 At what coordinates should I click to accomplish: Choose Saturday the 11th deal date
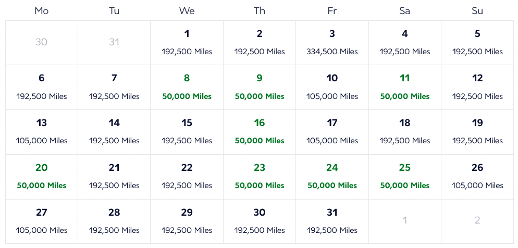tap(405, 87)
